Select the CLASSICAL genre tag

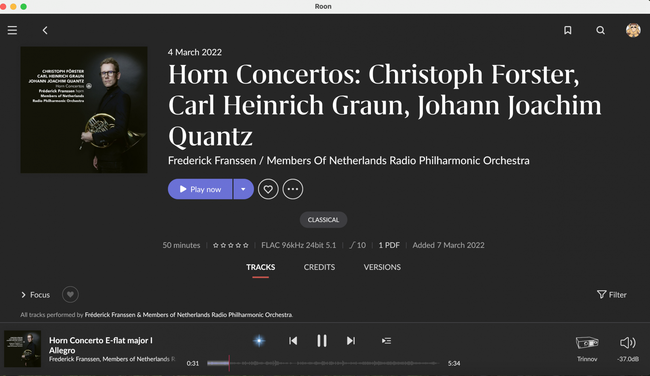[x=324, y=220]
